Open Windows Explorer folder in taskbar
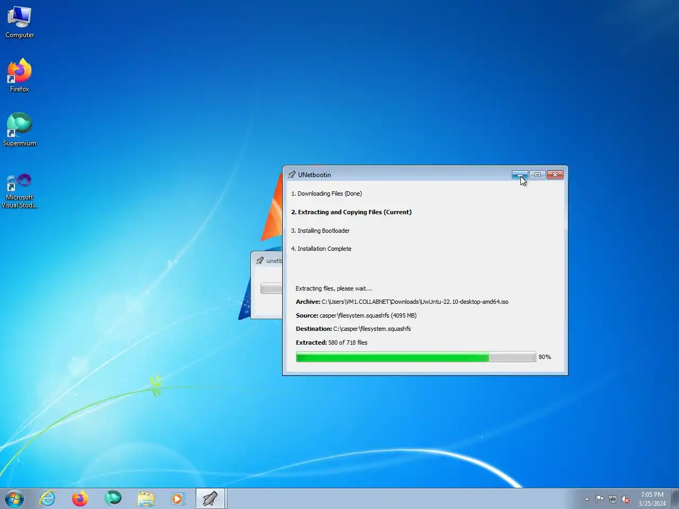679x509 pixels. tap(146, 499)
